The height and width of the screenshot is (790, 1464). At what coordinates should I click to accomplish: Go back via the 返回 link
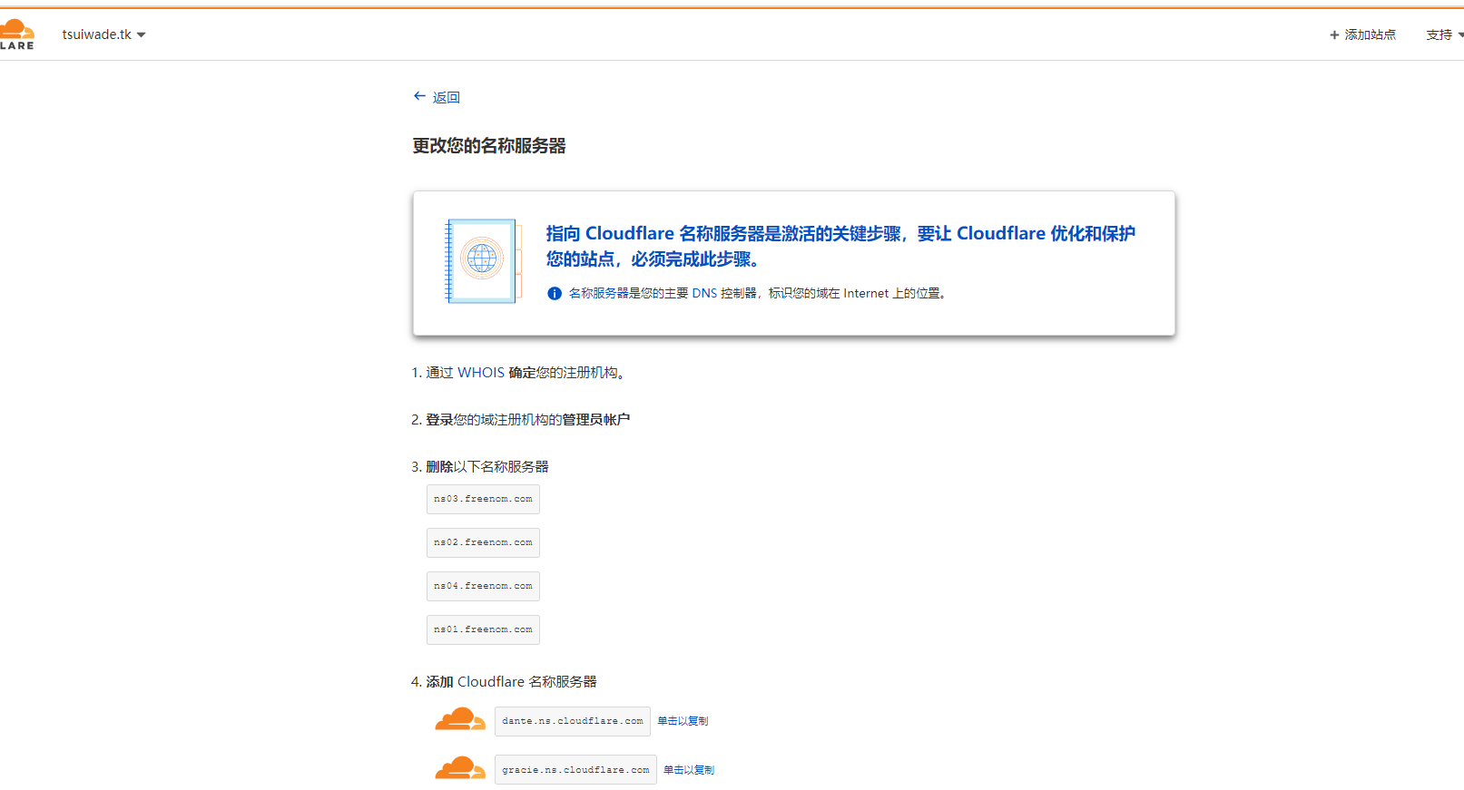446,97
